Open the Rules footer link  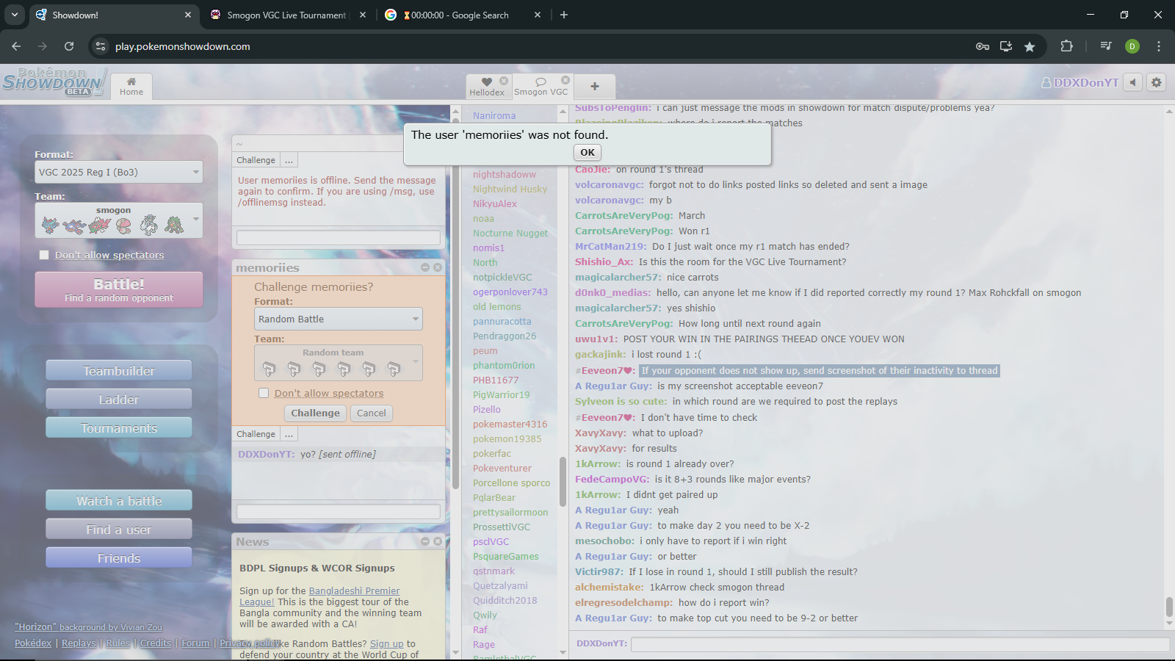pos(117,643)
